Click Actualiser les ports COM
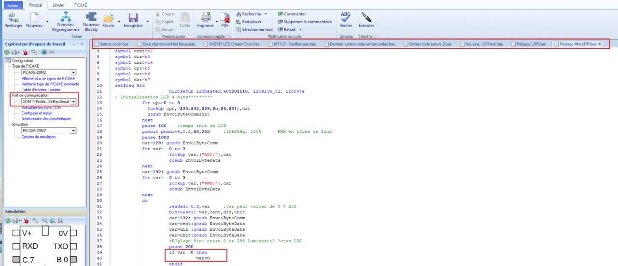This screenshot has width=618, height=266. point(41,108)
